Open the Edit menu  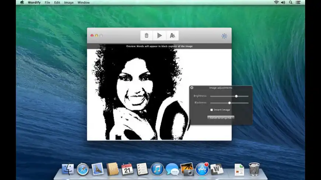click(x=57, y=3)
